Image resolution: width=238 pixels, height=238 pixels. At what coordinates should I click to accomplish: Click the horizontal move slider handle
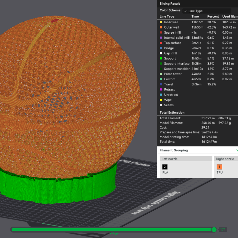click(214, 229)
